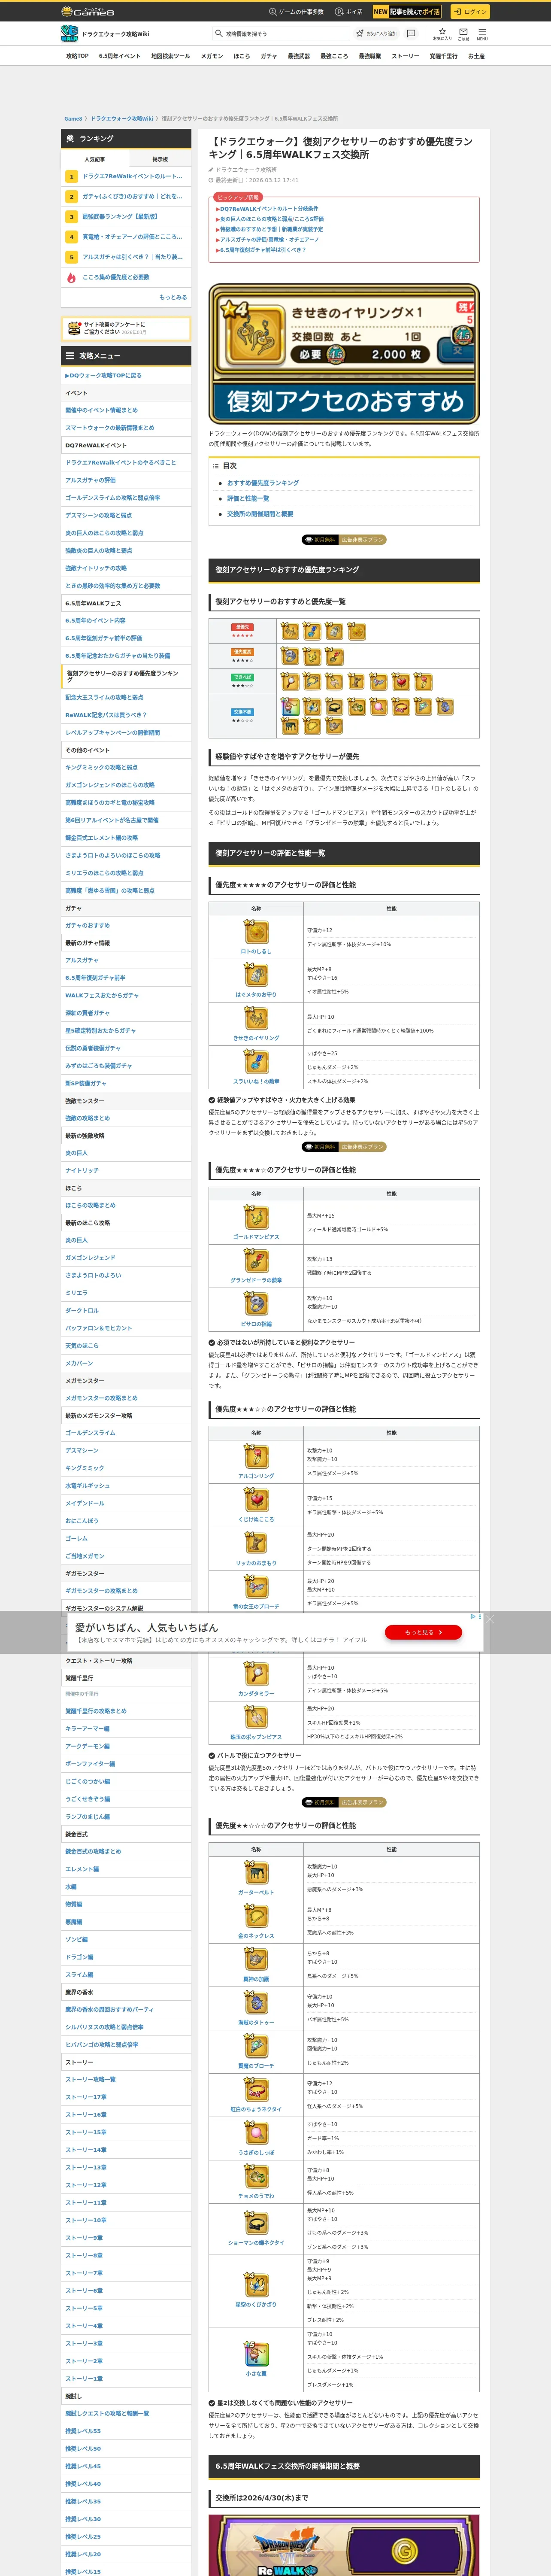The image size is (551, 2576).
Task: Open ranking item 1 ドラクエ7ReWalkイベント
Action: pos(126,176)
